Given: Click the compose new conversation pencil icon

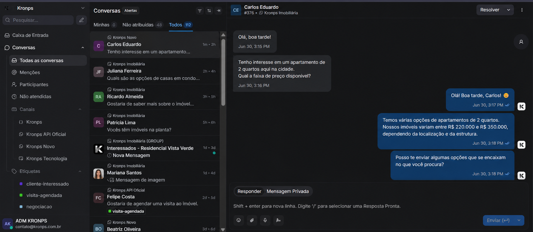Looking at the screenshot, I should pos(81,20).
